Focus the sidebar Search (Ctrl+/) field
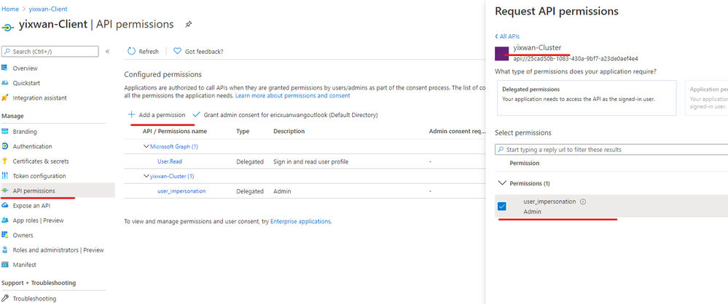 click(50, 52)
